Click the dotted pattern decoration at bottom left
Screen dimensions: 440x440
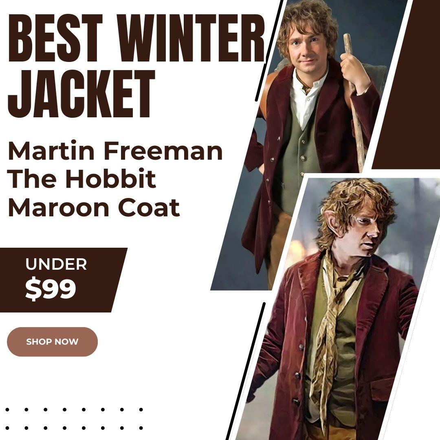[74, 419]
